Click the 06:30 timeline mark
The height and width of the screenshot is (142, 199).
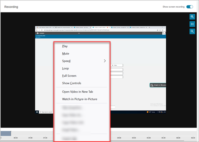pos(193,138)
